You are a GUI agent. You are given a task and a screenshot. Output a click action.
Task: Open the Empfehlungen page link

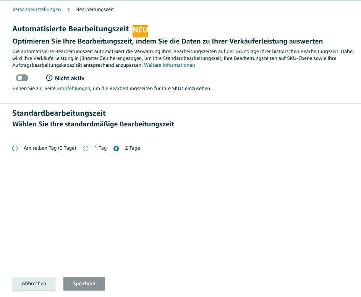(x=73, y=88)
